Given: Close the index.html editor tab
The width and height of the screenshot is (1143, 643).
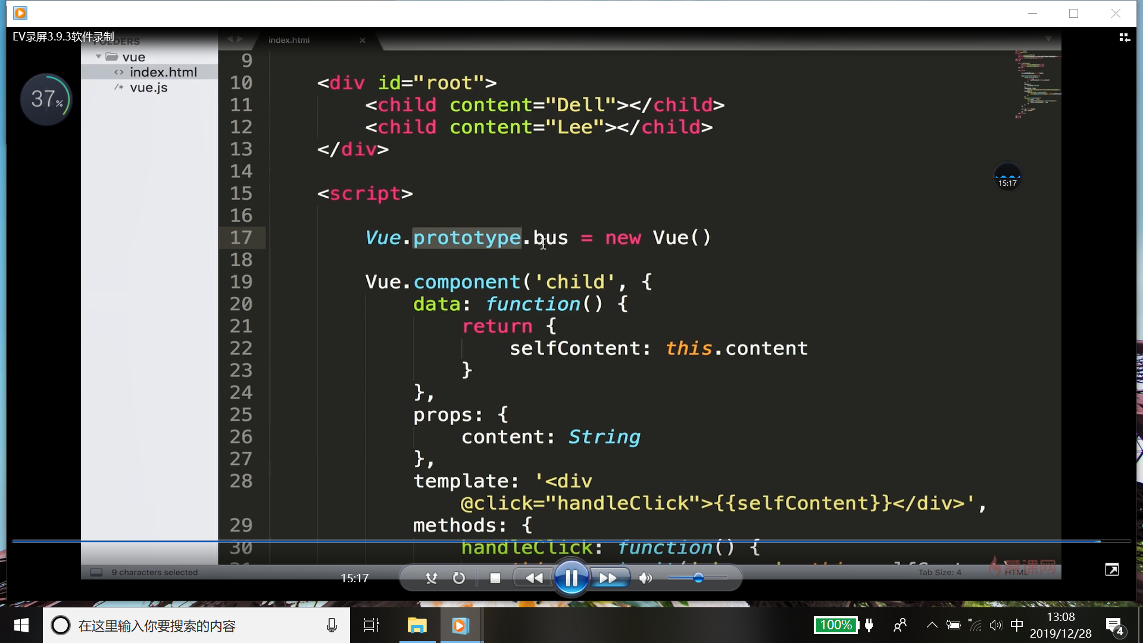Looking at the screenshot, I should (362, 40).
